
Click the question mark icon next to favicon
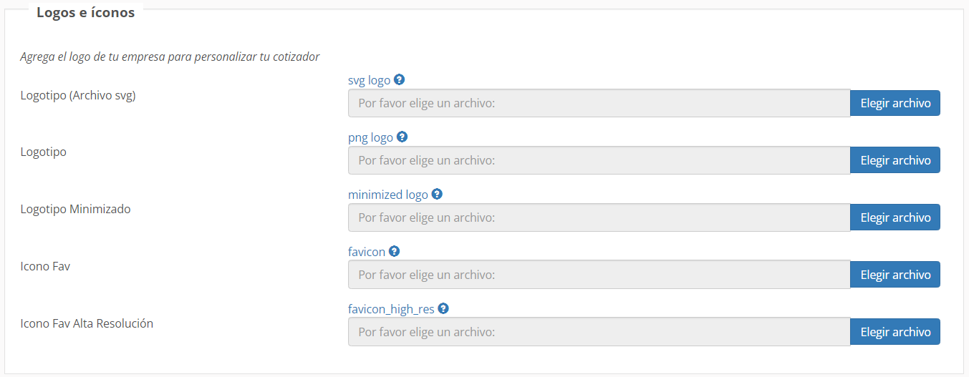click(394, 251)
